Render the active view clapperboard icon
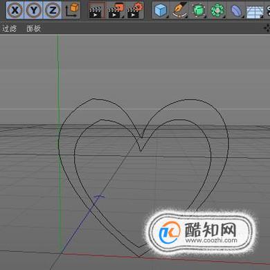Screen dimensions: 270x270 click(x=97, y=10)
